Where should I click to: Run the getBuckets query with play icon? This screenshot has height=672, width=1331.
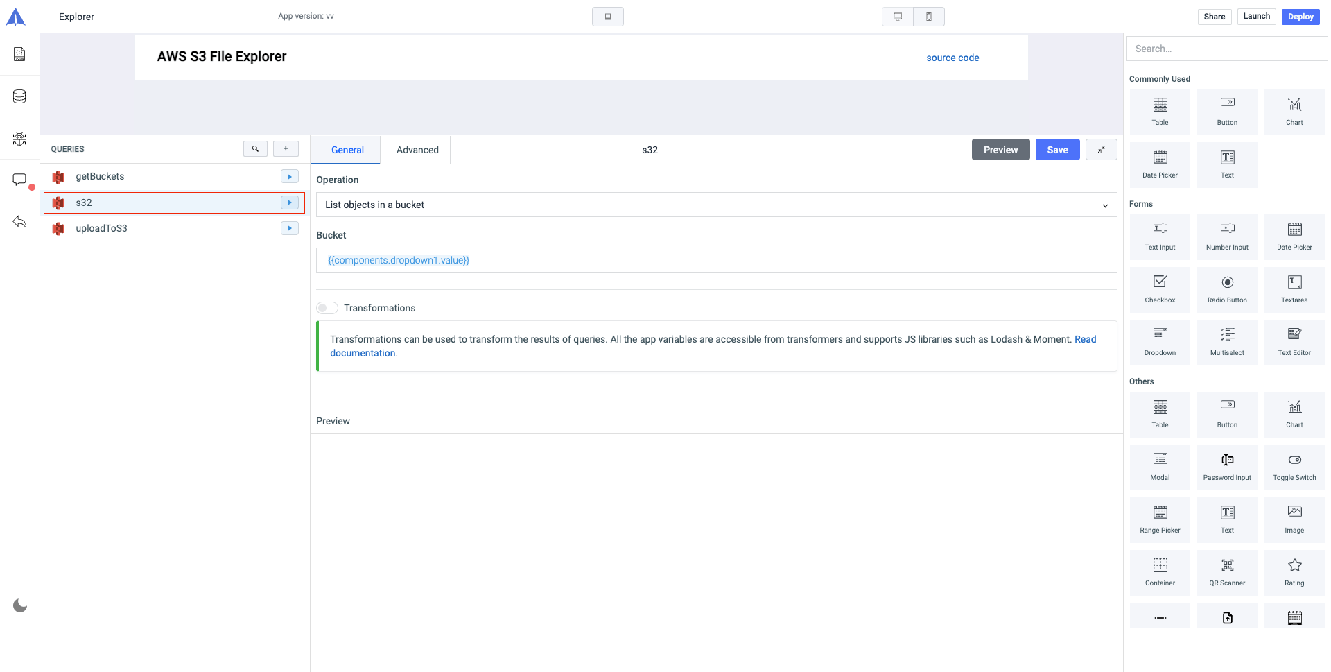289,177
